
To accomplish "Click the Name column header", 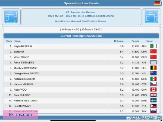I will tap(17, 41).
